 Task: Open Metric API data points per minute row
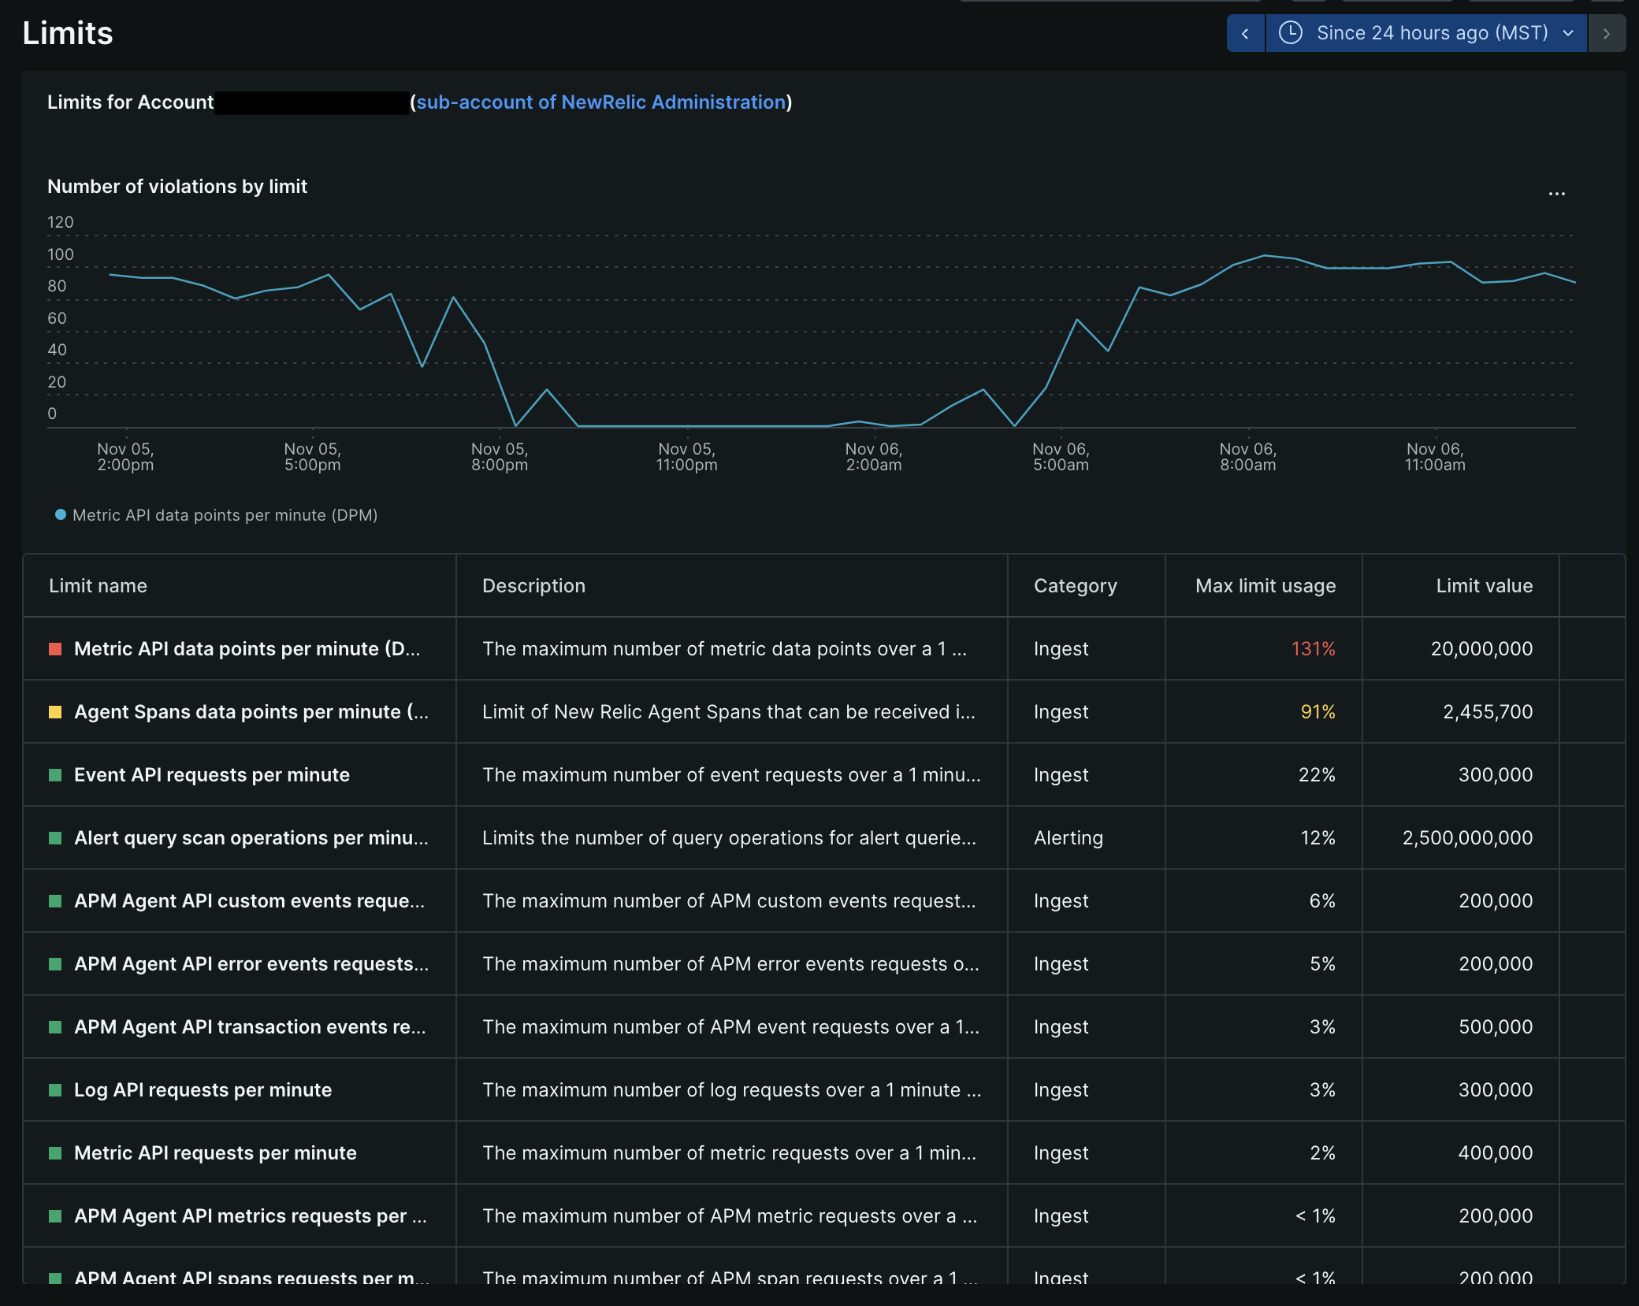point(247,649)
